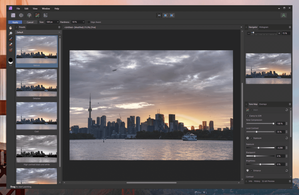Adjust the Tone Compression slider
This screenshot has width=299, height=195.
(260, 123)
